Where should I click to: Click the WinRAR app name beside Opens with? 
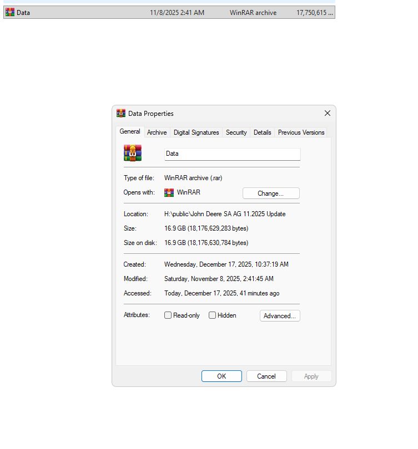[189, 192]
